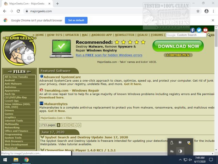
Task: Open HOME menu link
Action: pyautogui.click(x=40, y=35)
